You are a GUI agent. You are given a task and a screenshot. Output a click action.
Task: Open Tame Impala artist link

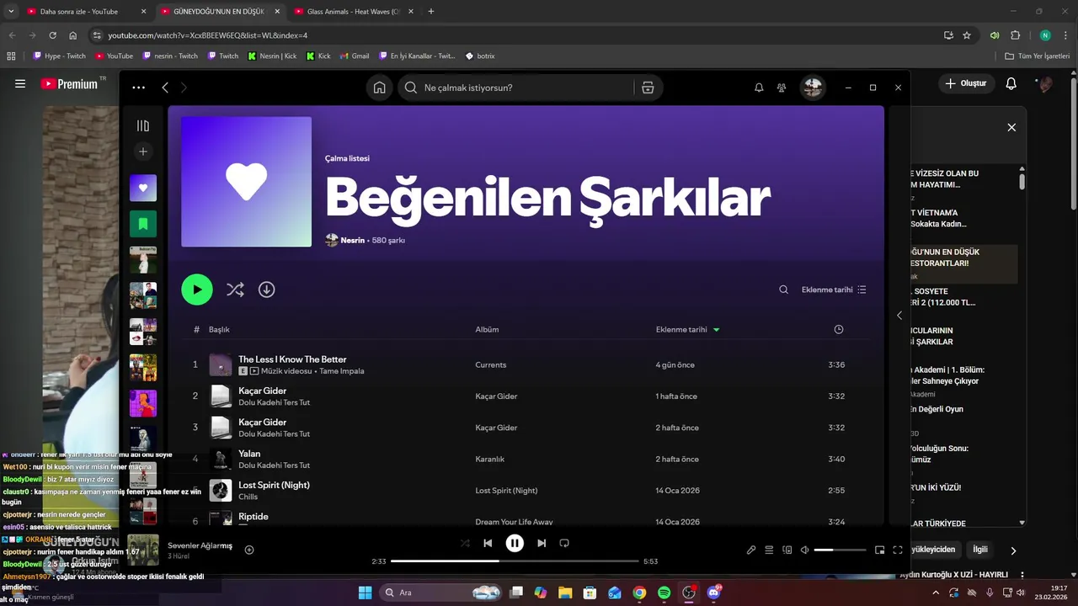[342, 371]
